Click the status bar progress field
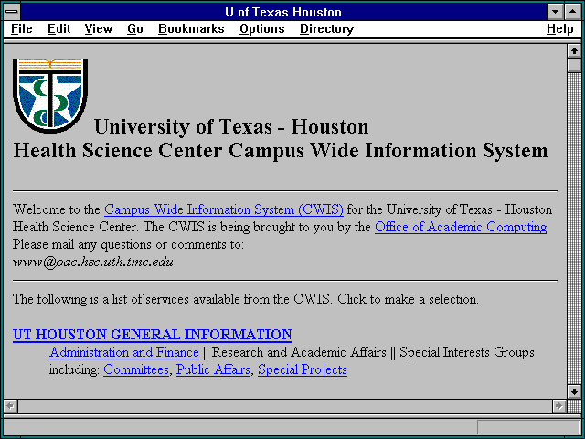This screenshot has height=439, width=585. tap(528, 427)
